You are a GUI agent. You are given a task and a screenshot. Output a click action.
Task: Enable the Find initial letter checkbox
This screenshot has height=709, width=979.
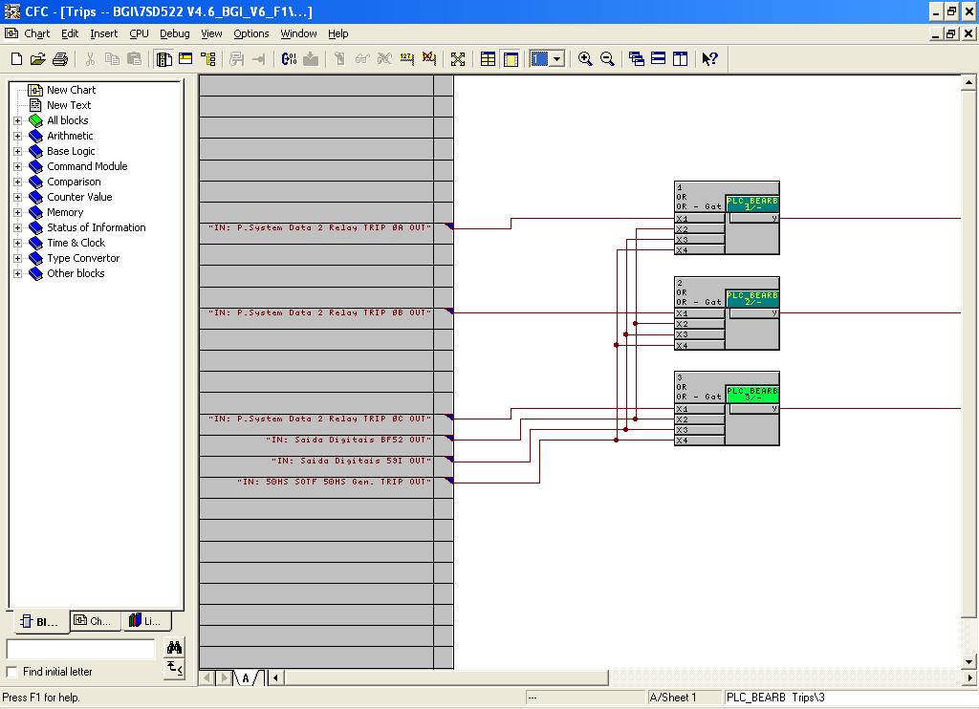point(11,672)
